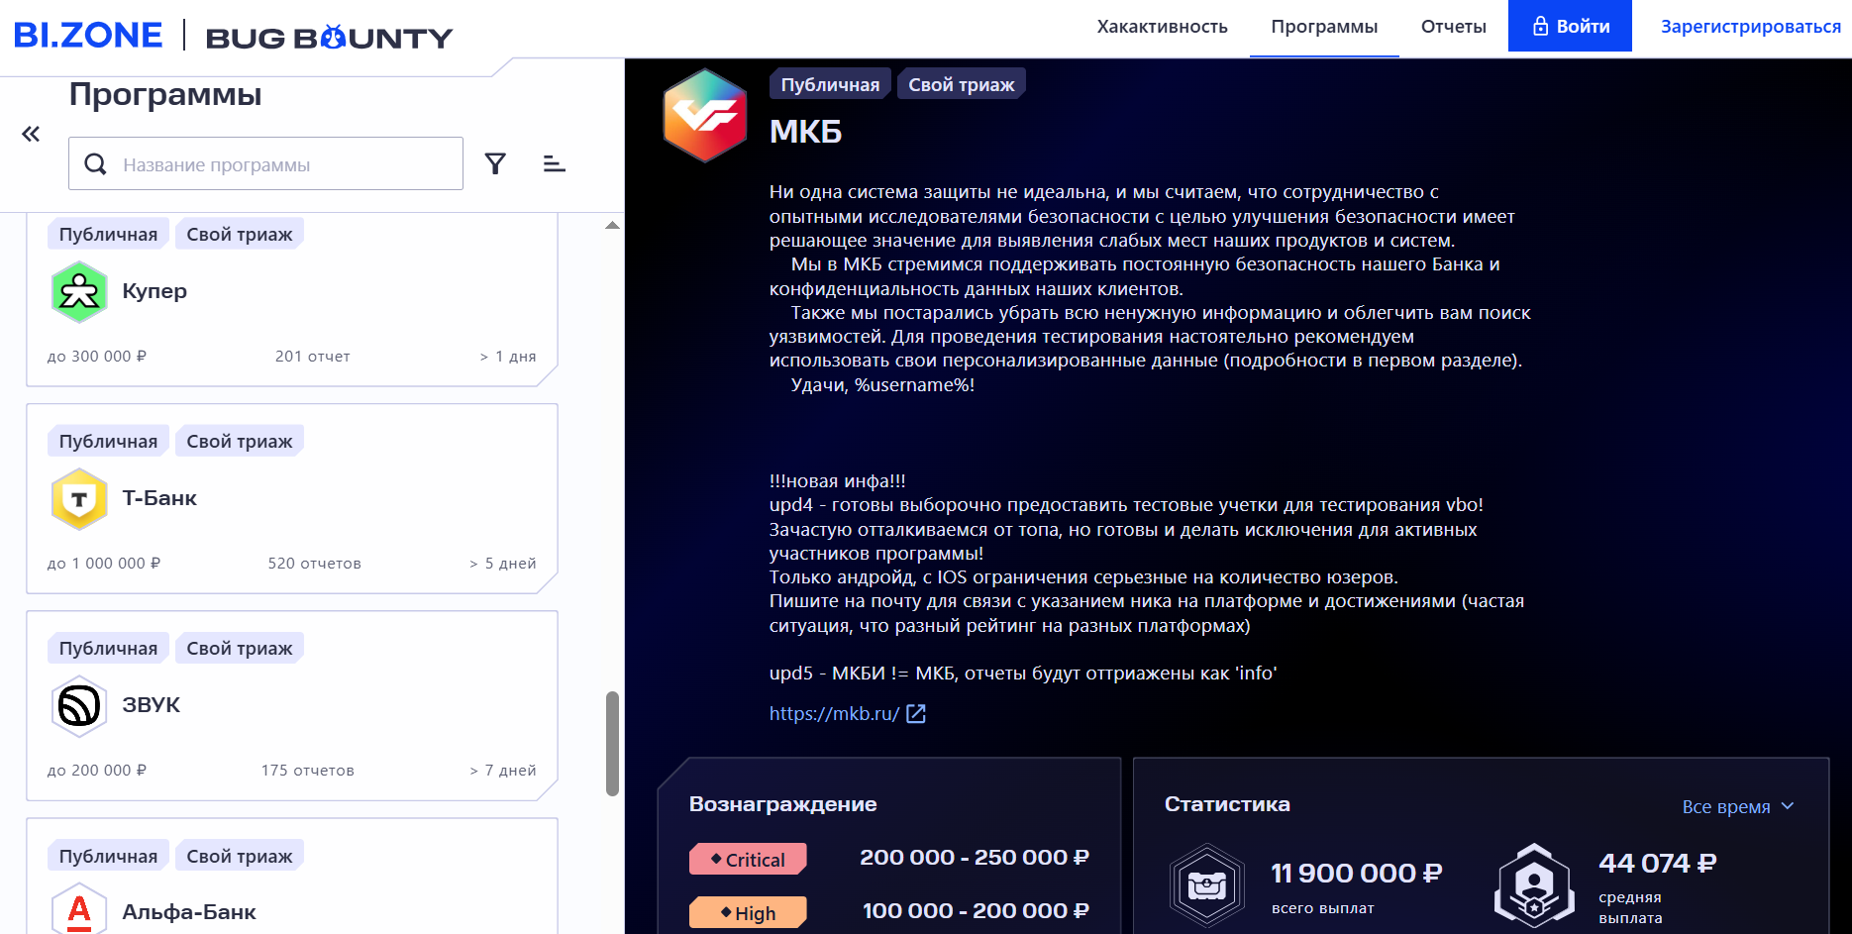This screenshot has width=1852, height=934.
Task: Click the external link icon beside mkb.ru
Action: click(916, 714)
